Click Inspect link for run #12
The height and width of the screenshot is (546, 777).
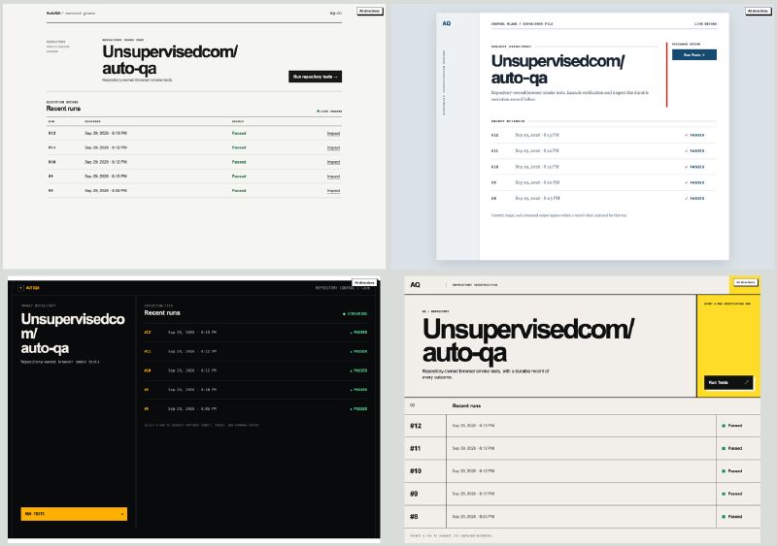[333, 134]
